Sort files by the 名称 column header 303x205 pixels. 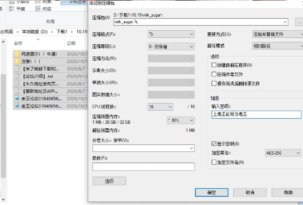(x=18, y=43)
